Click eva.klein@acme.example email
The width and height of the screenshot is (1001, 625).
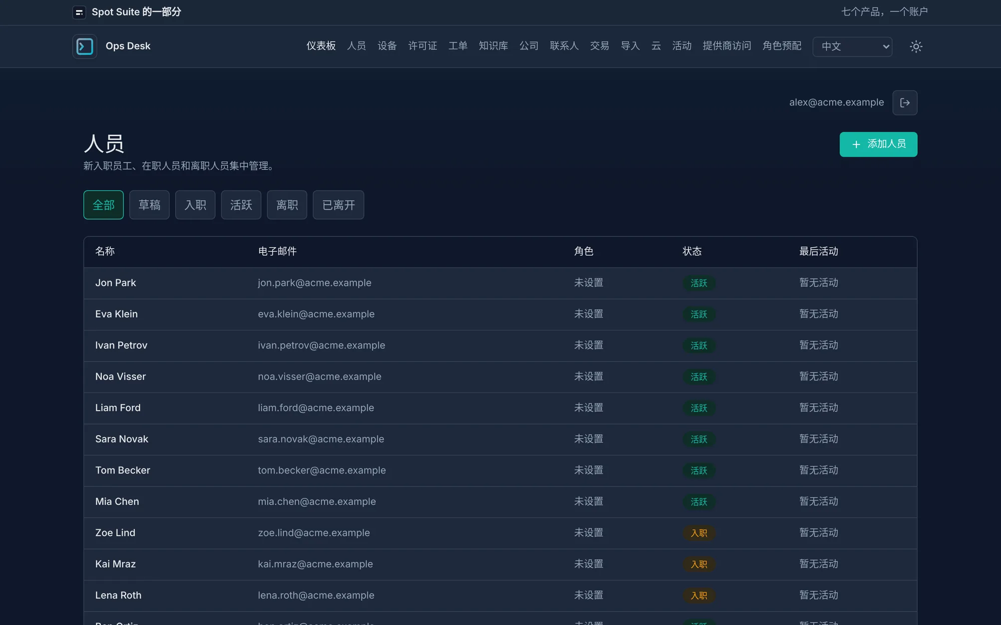tap(316, 314)
